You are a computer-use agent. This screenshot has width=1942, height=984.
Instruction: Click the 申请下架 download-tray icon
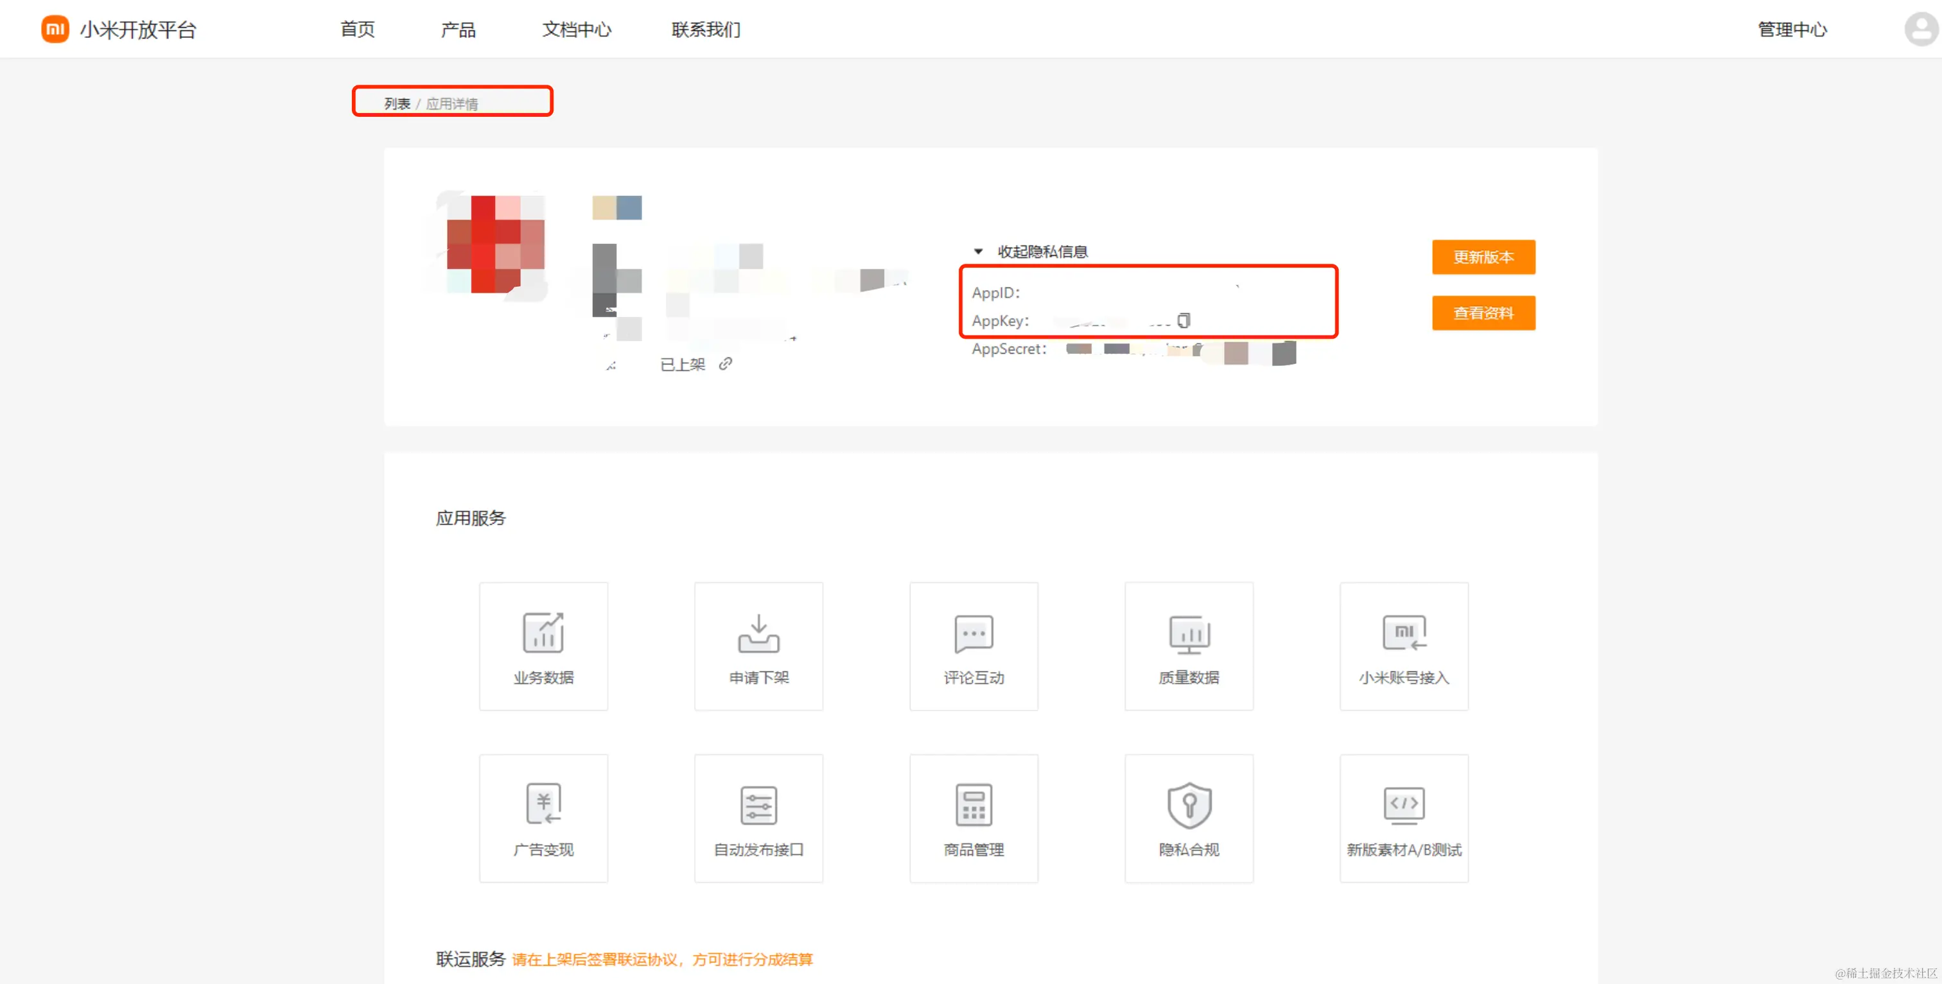coord(758,634)
